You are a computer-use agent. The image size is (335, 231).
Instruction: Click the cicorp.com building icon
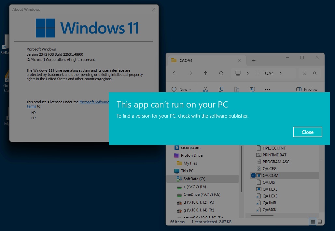[176, 148]
